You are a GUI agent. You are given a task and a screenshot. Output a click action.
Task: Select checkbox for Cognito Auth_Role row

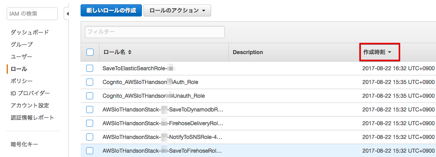[90, 82]
